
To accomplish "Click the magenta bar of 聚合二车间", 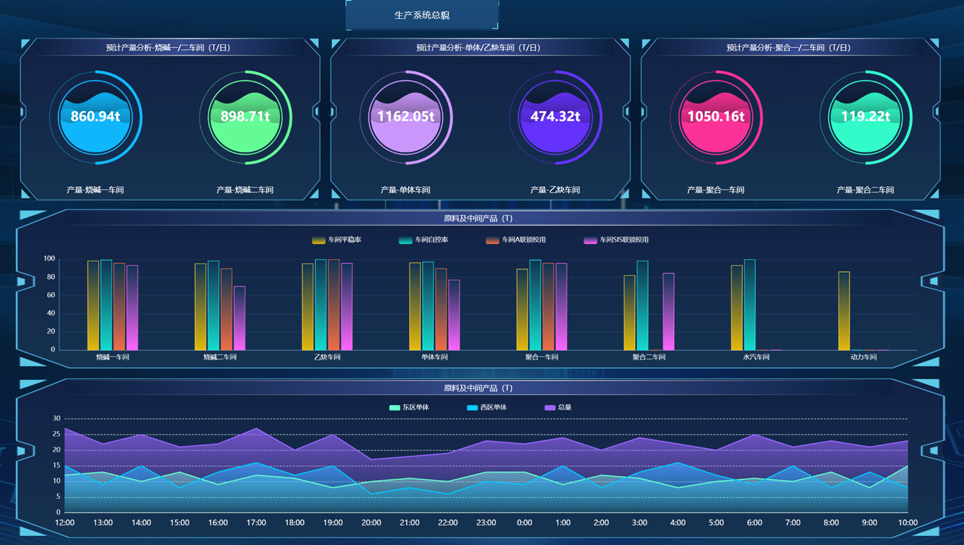I will pos(668,312).
